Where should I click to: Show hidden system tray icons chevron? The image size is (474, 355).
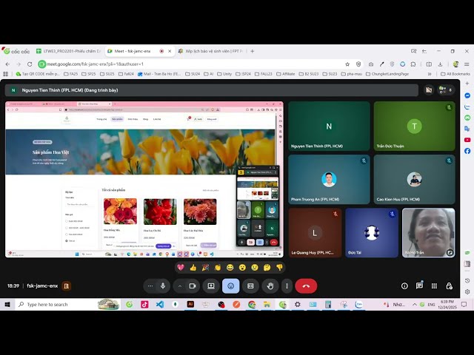(x=415, y=304)
